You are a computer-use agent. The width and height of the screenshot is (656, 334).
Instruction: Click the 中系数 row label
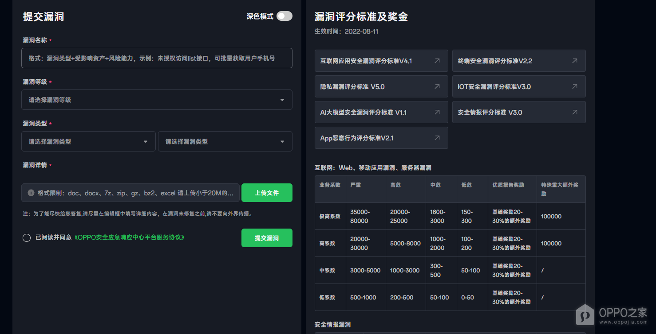tap(330, 271)
